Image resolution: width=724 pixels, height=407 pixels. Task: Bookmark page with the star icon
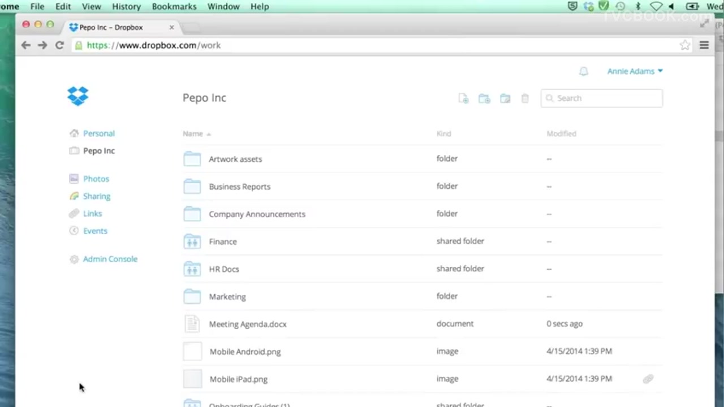click(685, 45)
